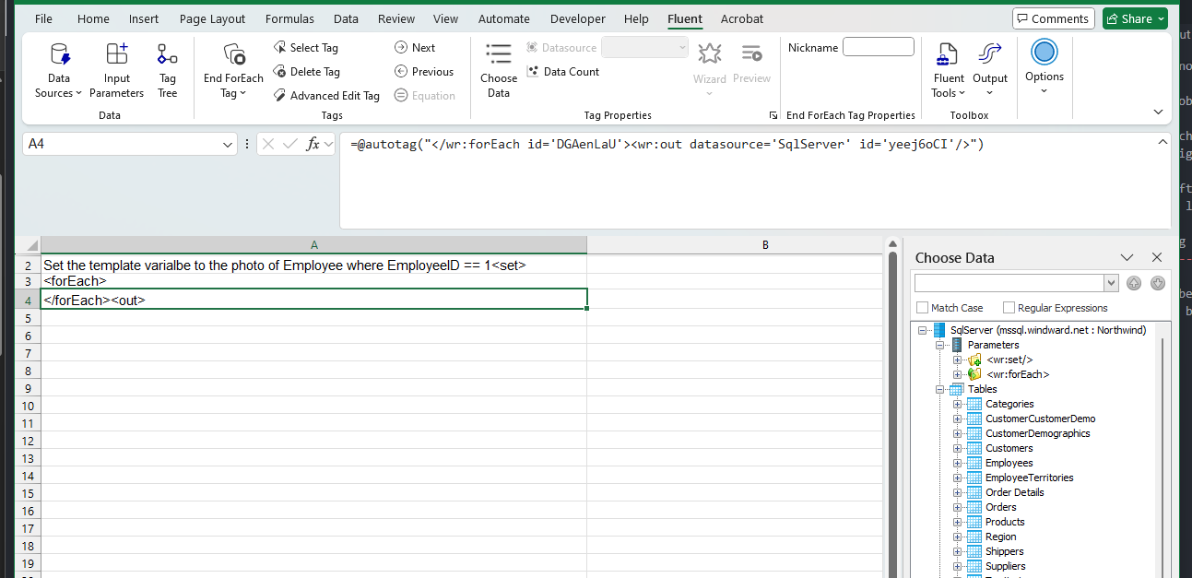Expand the Employees table node
This screenshot has width=1192, height=578.
click(958, 463)
